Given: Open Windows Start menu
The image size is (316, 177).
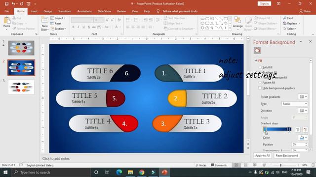Looking at the screenshot, I should click(x=5, y=172).
